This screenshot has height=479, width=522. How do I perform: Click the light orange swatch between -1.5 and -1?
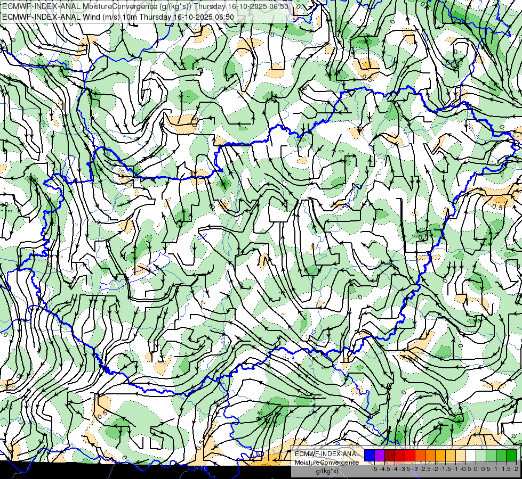pos(451,456)
